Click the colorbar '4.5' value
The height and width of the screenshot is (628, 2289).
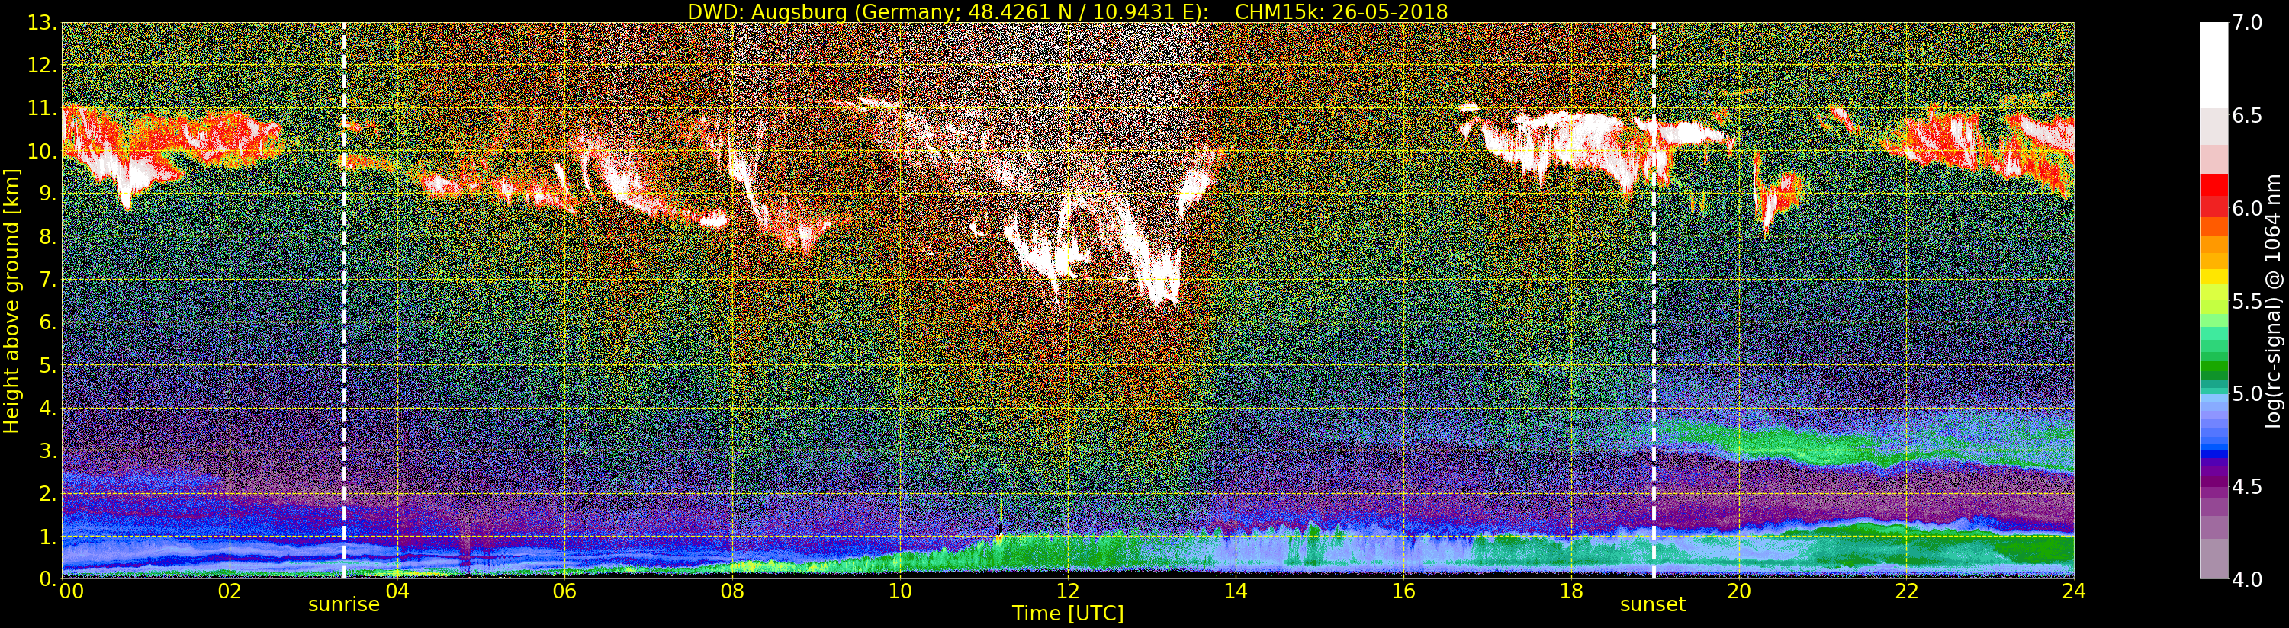coord(2247,486)
